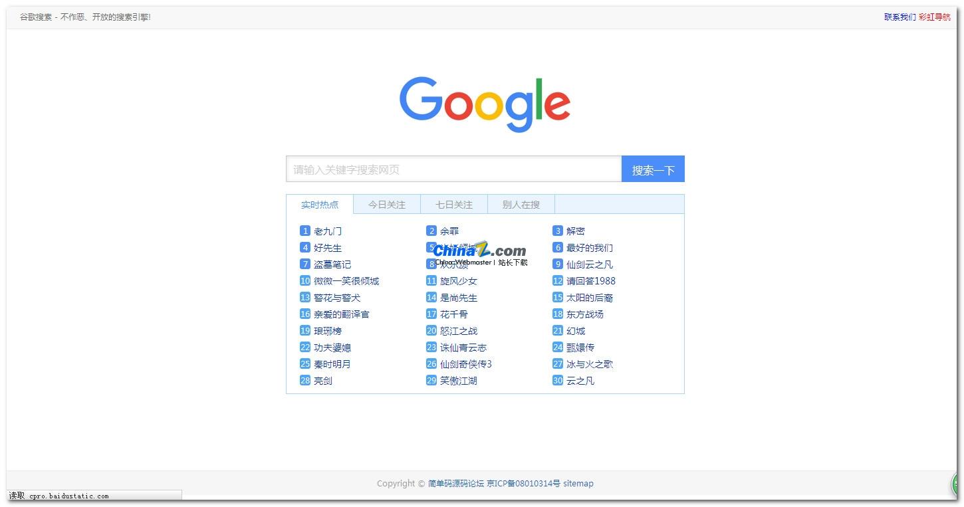Click the Google logo
Image resolution: width=964 pixels, height=507 pixels.
tap(485, 104)
